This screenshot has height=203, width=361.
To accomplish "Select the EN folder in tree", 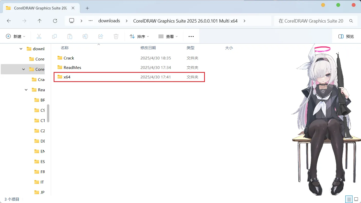I will [39, 151].
